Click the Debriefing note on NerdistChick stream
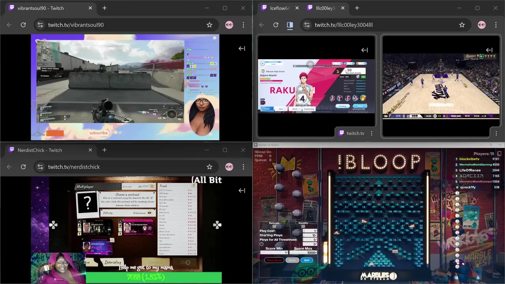 pos(113,262)
